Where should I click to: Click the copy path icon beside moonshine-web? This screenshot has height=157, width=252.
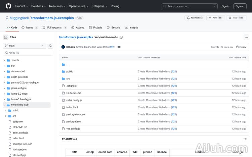click(121, 37)
